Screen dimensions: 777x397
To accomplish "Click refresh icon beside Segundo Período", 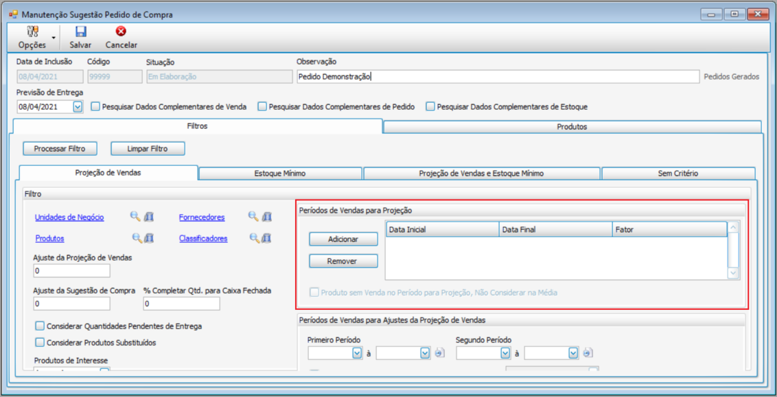I will point(588,353).
